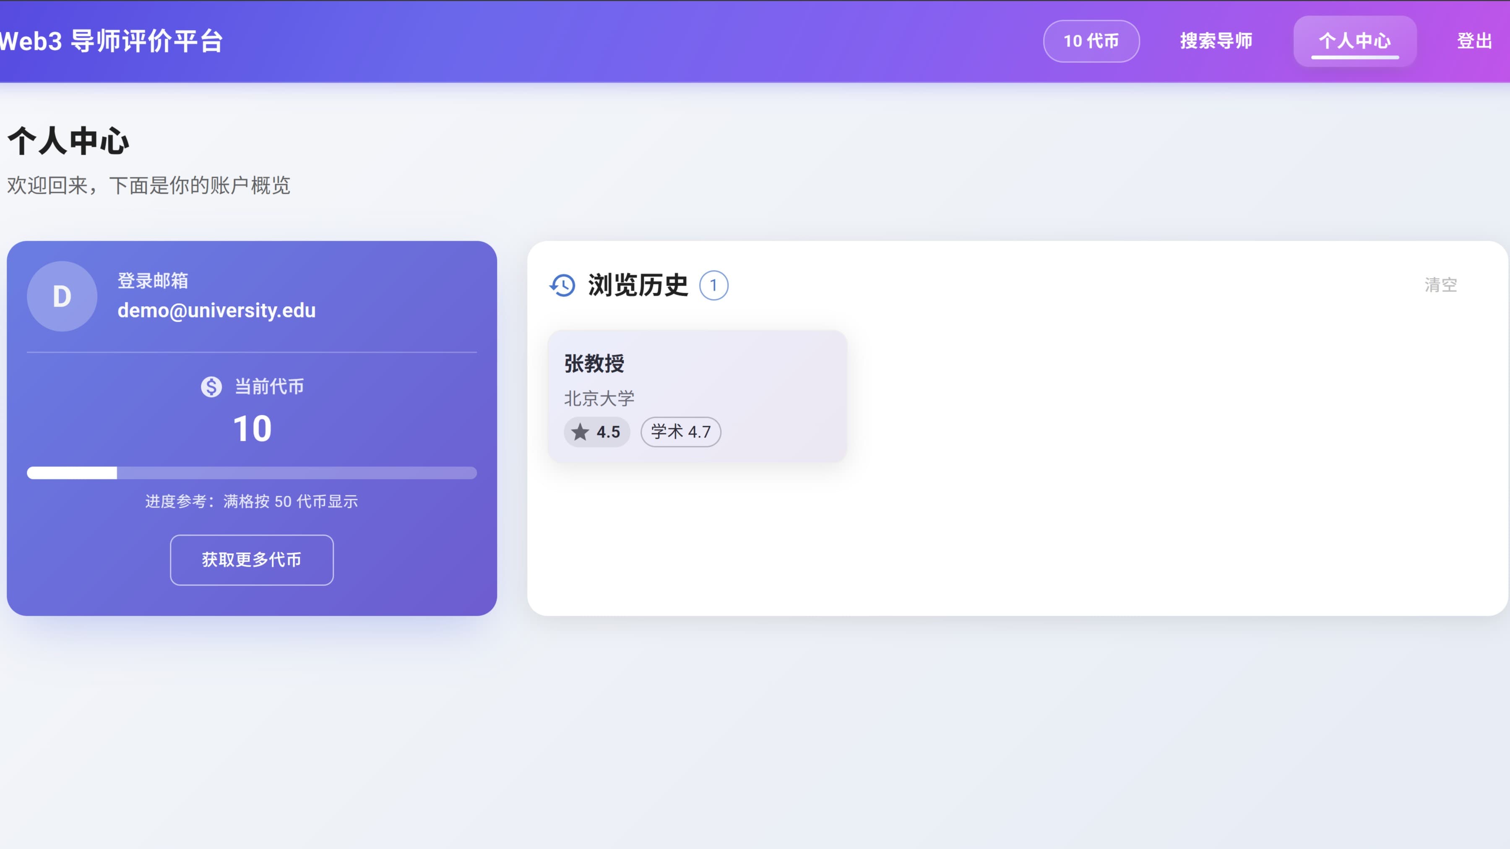Click the 10 代币 balance pill

point(1091,40)
